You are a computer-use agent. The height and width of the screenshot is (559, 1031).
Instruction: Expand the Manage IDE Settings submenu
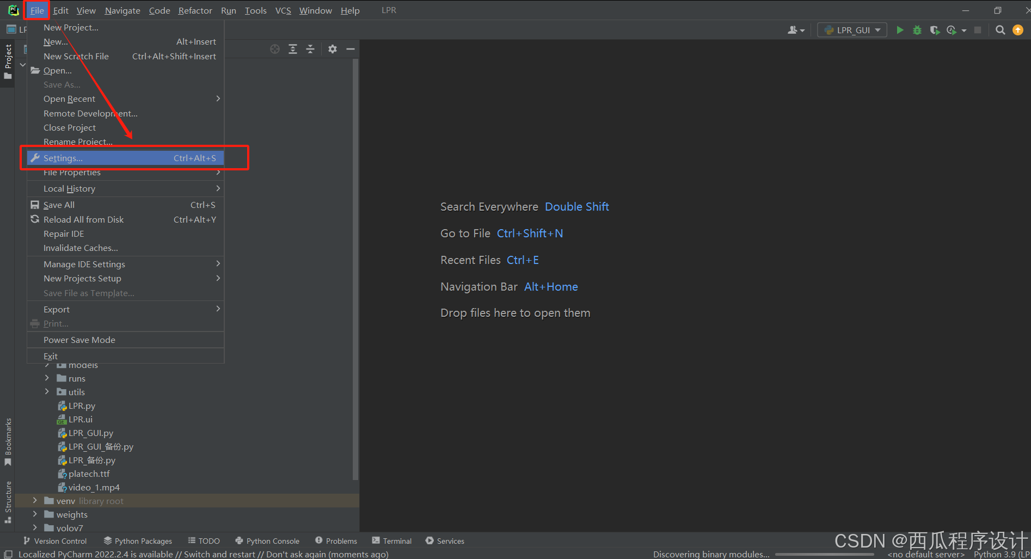[126, 264]
